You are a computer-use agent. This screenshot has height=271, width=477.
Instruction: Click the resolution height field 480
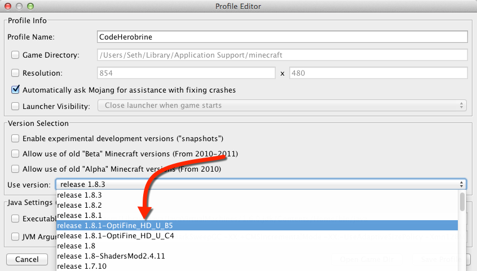[378, 73]
